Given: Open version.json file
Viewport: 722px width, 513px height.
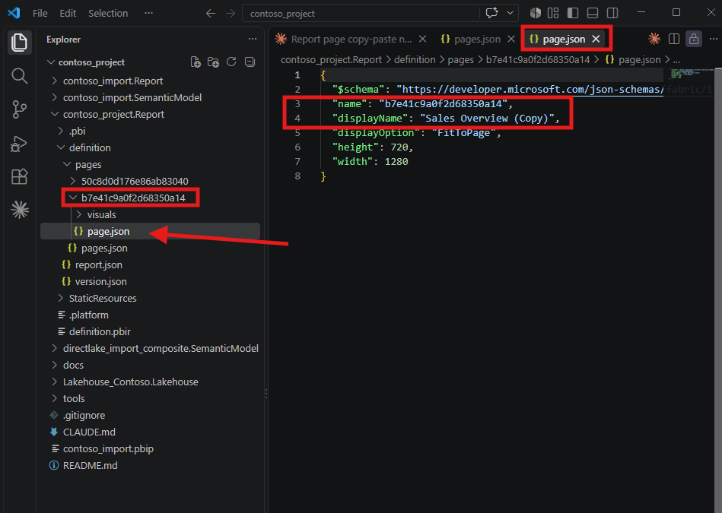Looking at the screenshot, I should click(x=101, y=281).
